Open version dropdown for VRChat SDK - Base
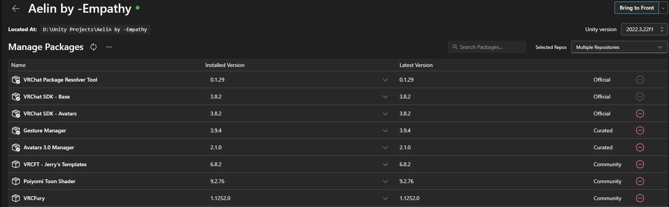 click(385, 97)
